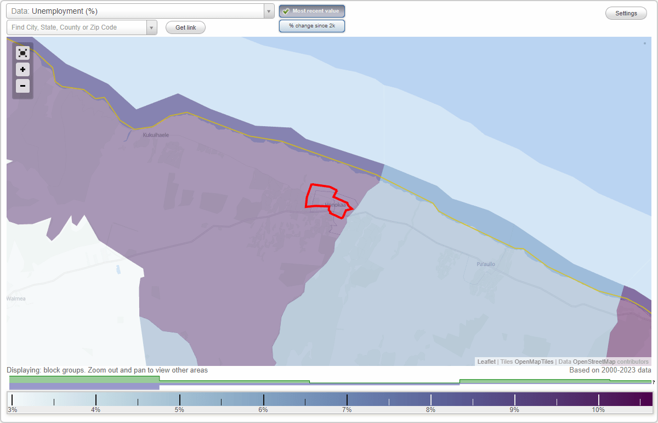Click the fit-to-full-extent map icon
Viewport: 658px width, 423px height.
[x=22, y=53]
